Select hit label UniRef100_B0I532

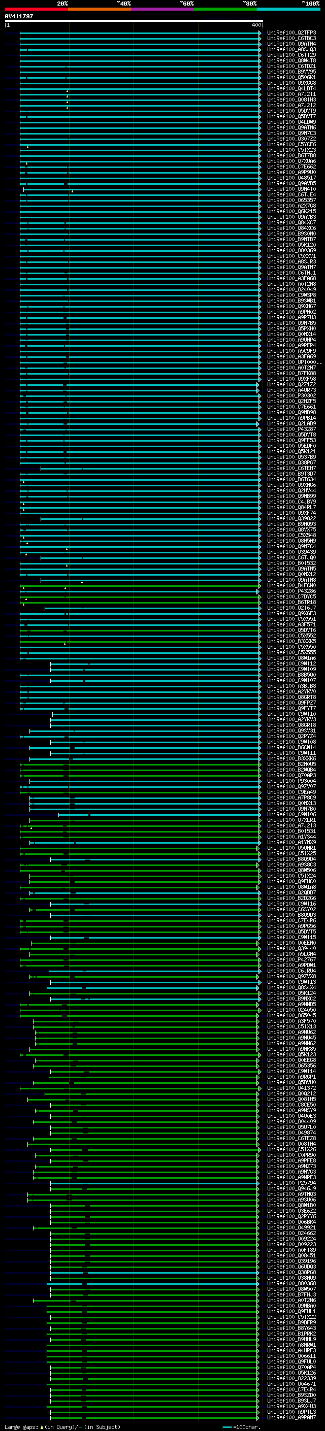[291, 563]
